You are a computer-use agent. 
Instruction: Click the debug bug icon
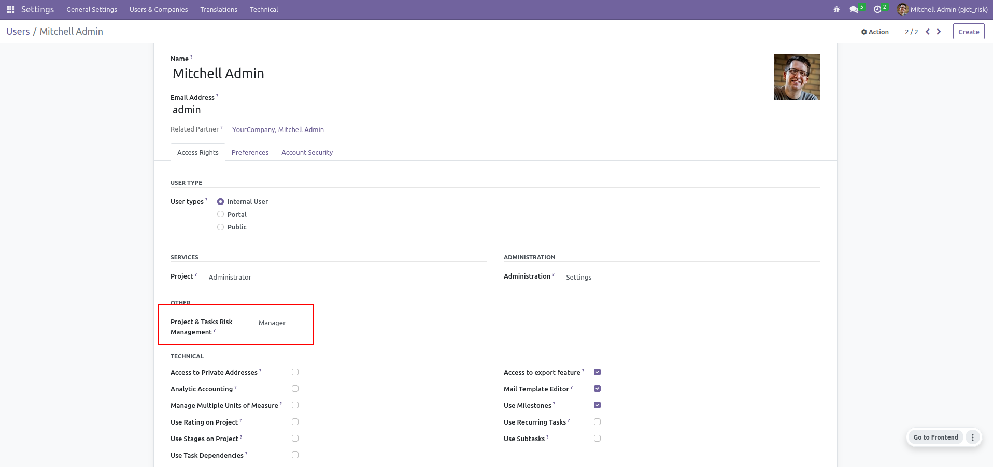coord(836,9)
